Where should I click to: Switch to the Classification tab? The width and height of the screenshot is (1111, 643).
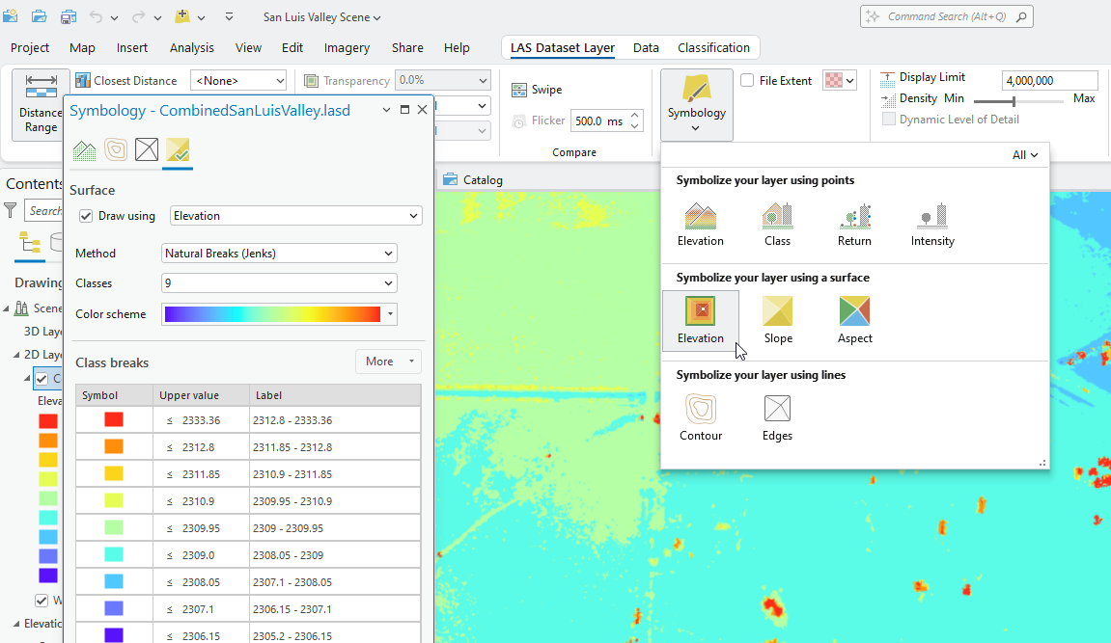coord(713,48)
